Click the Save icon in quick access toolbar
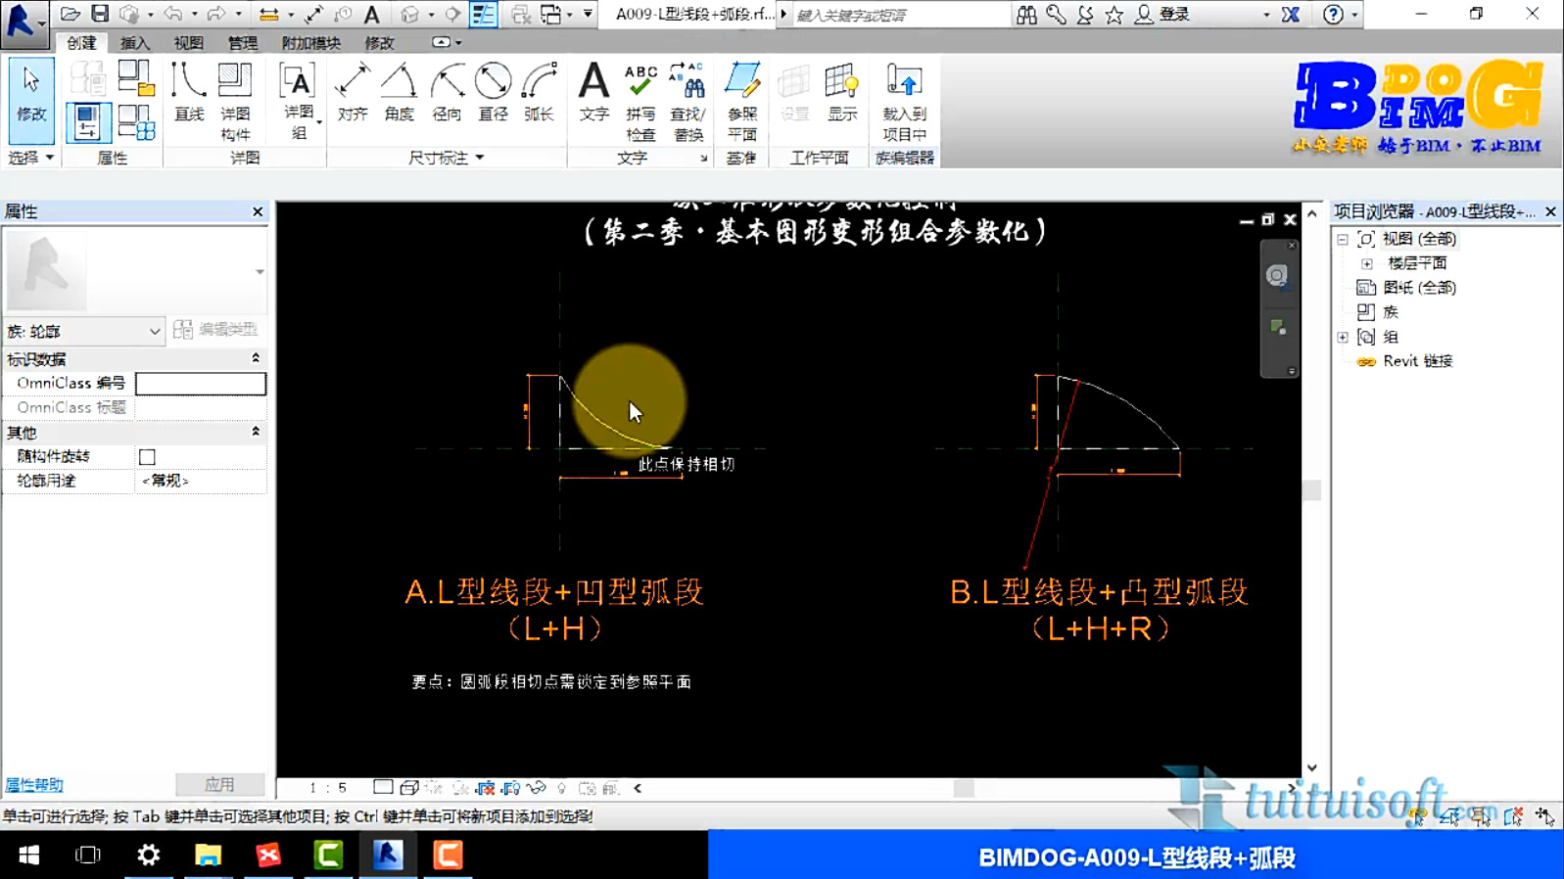The width and height of the screenshot is (1564, 879). [x=100, y=14]
